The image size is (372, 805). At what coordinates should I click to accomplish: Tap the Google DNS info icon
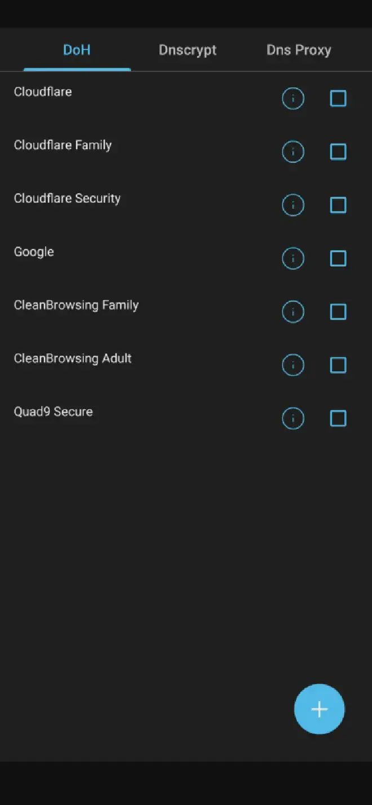pyautogui.click(x=293, y=259)
